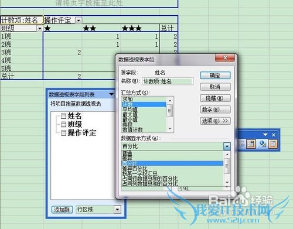Open the 操作评定 column field dropdown
This screenshot has height=229, width=293.
pyautogui.click(x=79, y=20)
